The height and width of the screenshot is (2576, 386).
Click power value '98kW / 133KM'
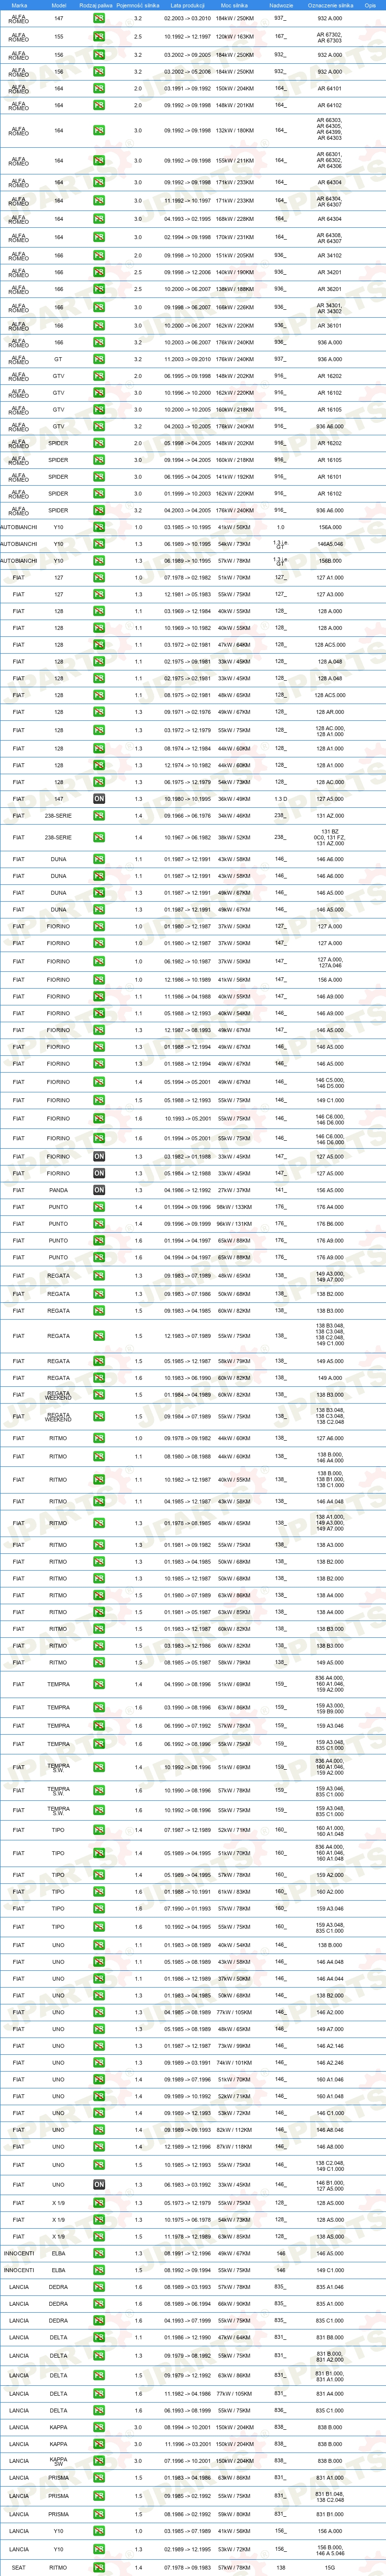[x=234, y=1207]
